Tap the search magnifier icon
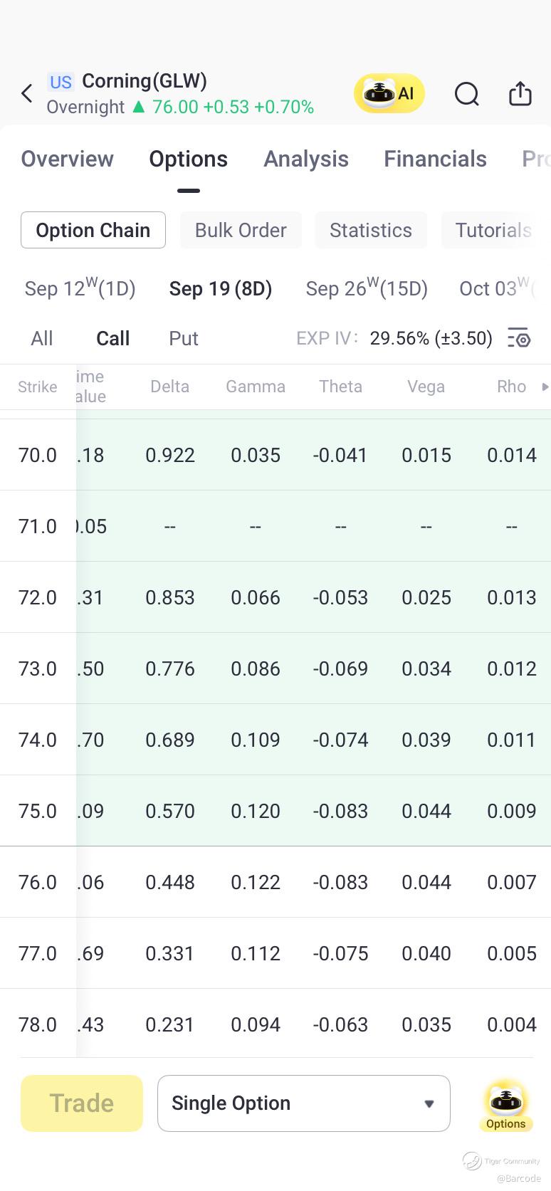This screenshot has height=1191, width=551. pyautogui.click(x=466, y=93)
